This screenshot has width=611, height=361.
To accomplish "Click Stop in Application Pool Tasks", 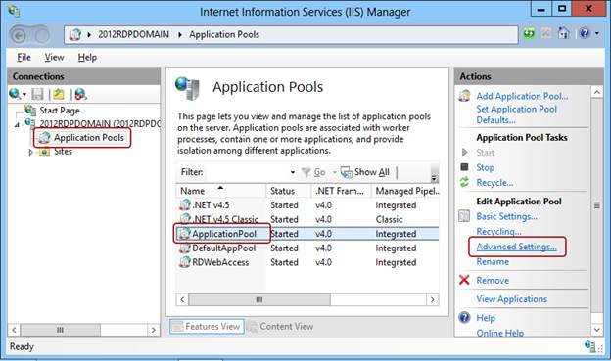I will [x=485, y=167].
